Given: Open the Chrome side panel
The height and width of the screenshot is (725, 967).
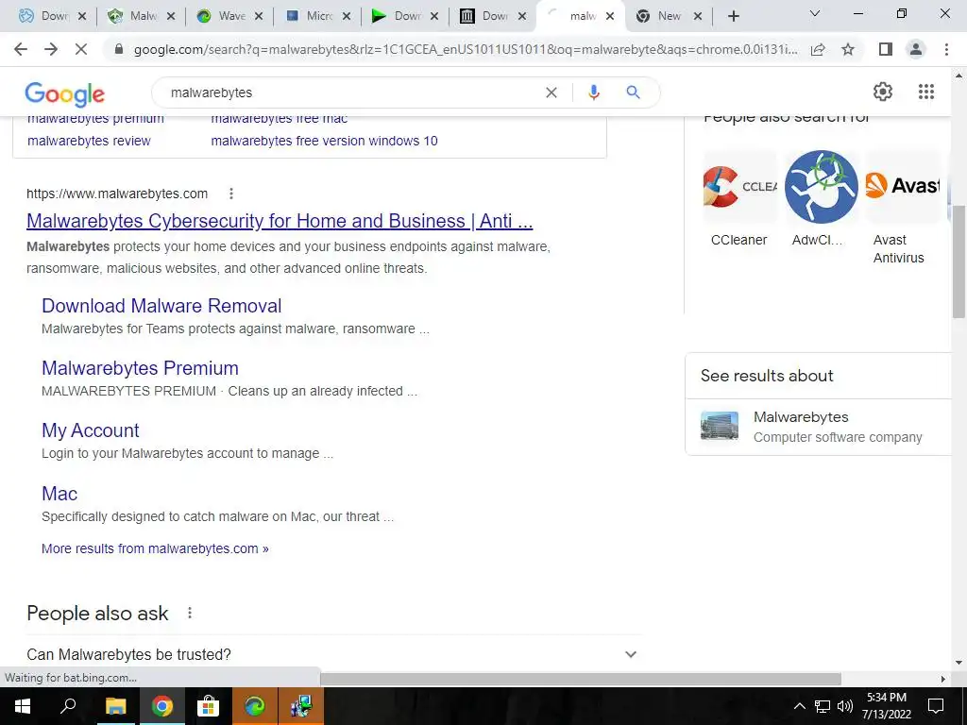Looking at the screenshot, I should [x=886, y=49].
